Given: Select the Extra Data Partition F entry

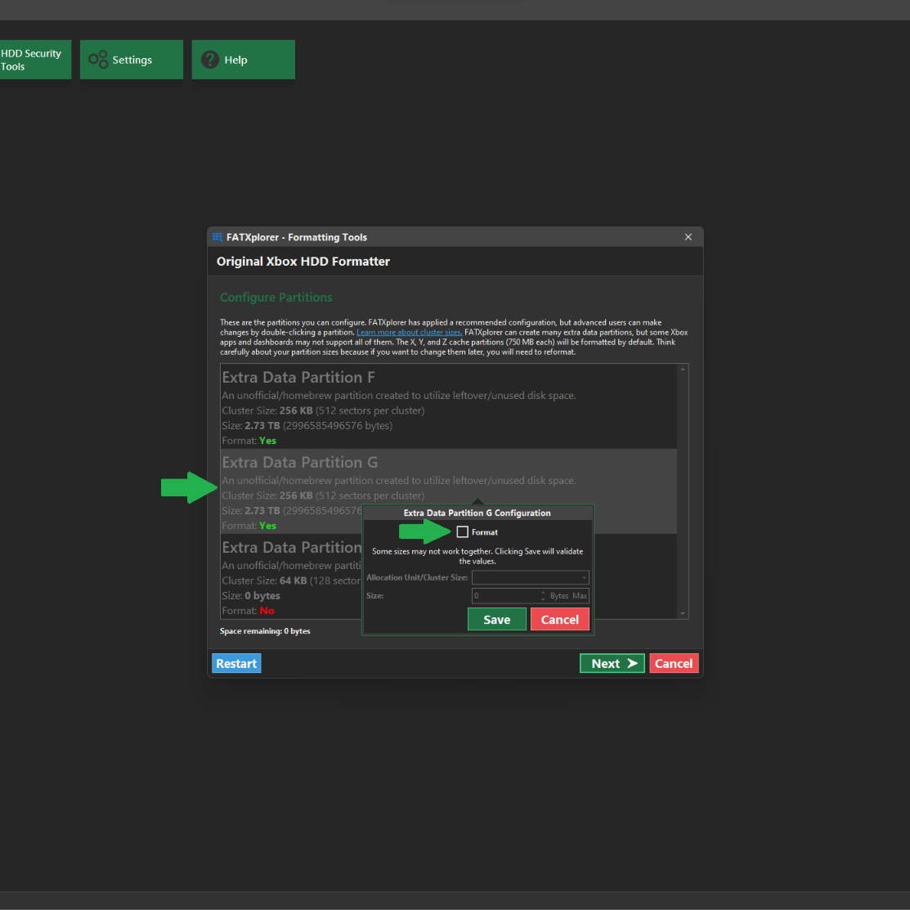Looking at the screenshot, I should (x=448, y=406).
